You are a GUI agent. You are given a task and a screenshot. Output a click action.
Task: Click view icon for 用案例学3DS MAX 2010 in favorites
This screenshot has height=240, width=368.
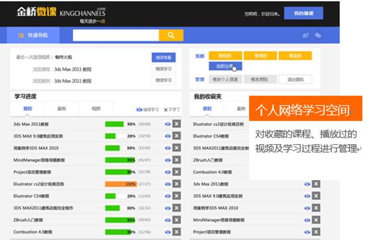point(307,208)
